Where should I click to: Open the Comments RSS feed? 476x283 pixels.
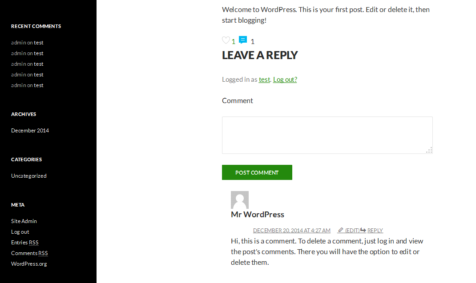click(29, 253)
